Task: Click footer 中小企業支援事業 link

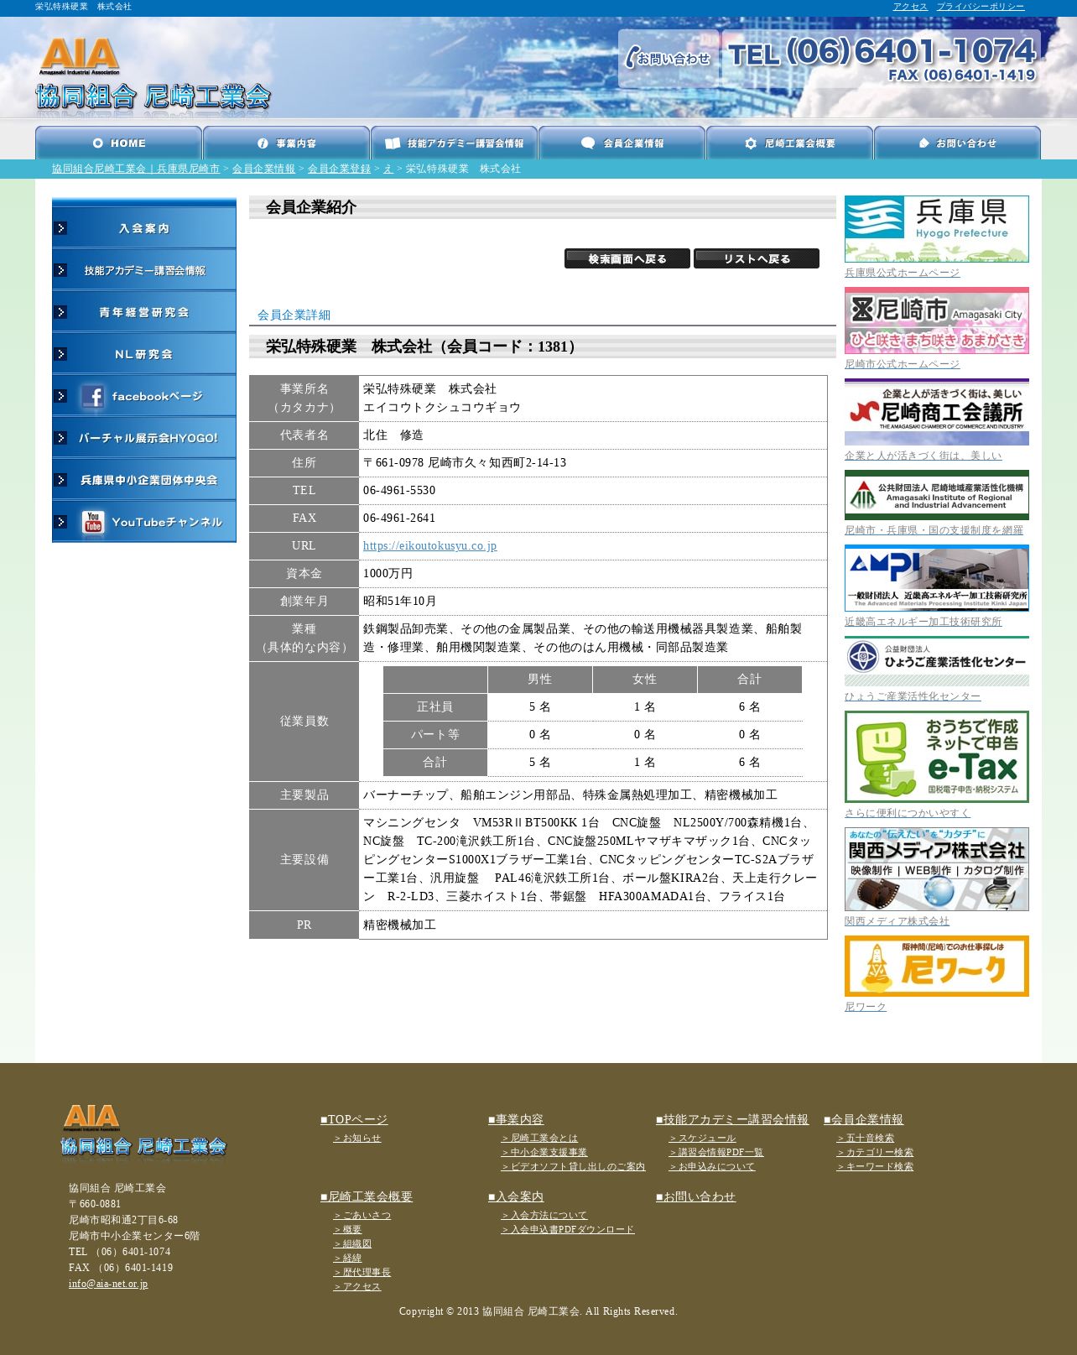Action: click(x=544, y=1153)
